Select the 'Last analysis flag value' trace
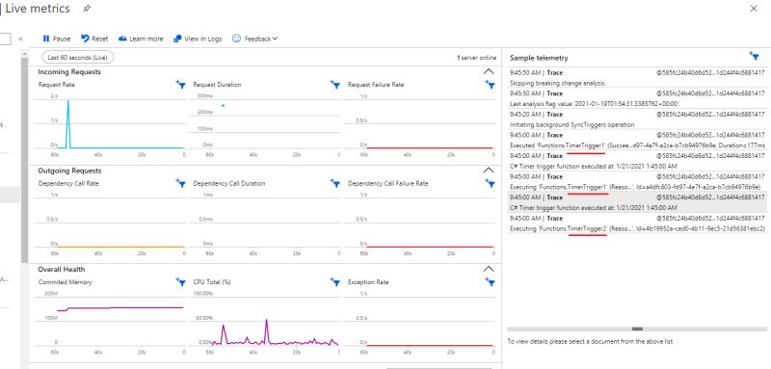Viewport: 771px width, 369px height. pyautogui.click(x=637, y=98)
